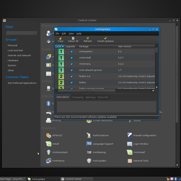181x181 pixels.
Task: Open the Edit menu in mintUpdate
Action: coord(64,33)
